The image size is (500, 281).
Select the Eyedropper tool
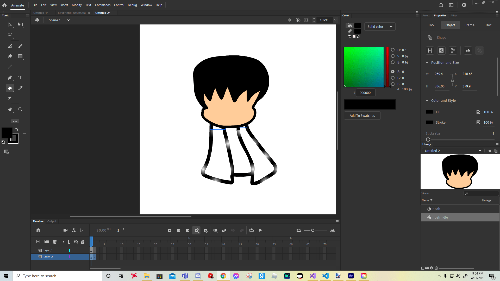point(20,88)
